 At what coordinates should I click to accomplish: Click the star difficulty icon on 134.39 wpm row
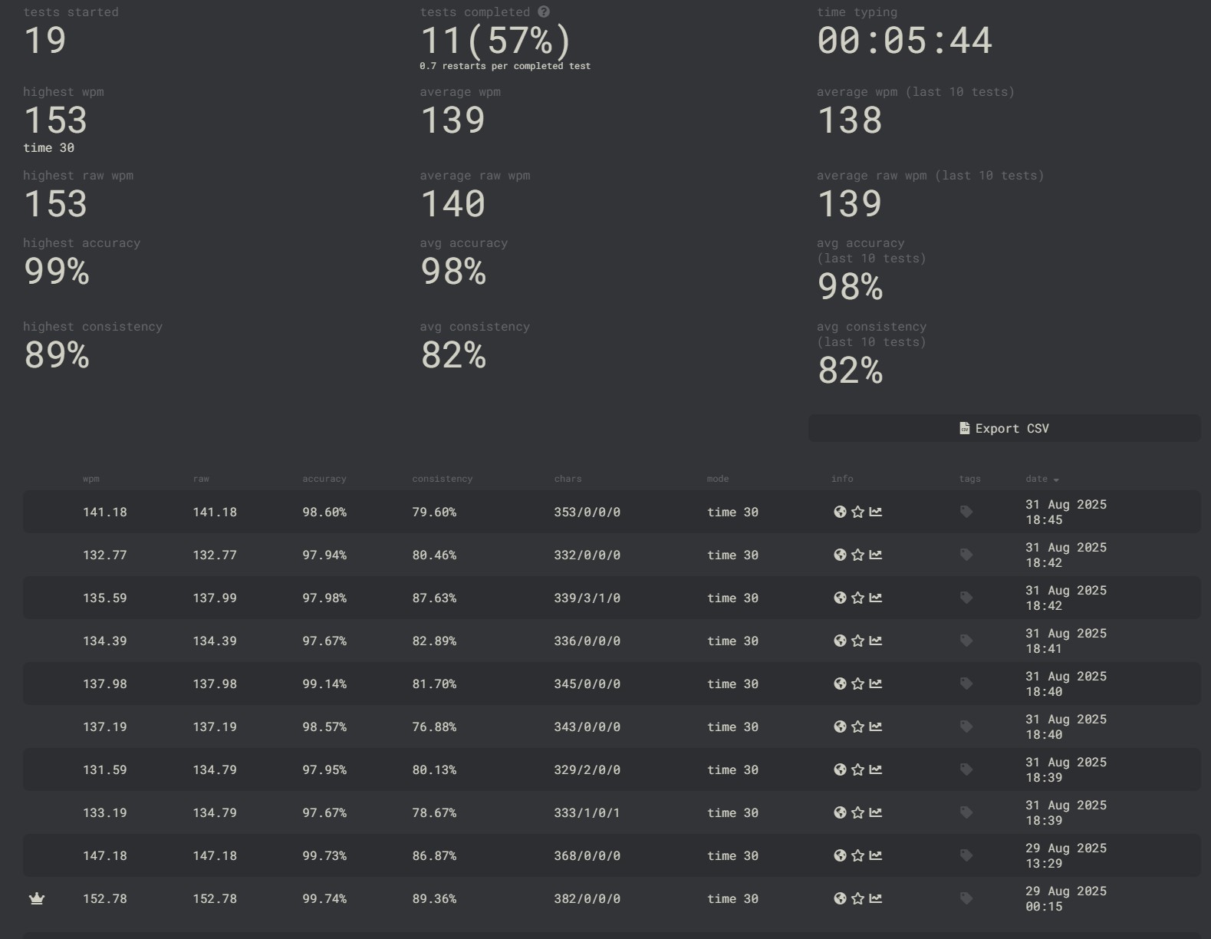857,641
